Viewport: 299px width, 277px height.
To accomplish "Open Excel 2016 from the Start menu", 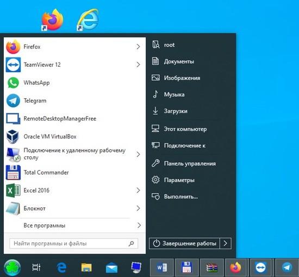I will [x=74, y=190].
